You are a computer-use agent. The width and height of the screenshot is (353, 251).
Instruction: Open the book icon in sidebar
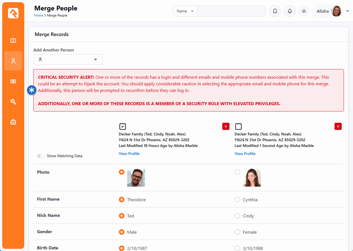(13, 41)
